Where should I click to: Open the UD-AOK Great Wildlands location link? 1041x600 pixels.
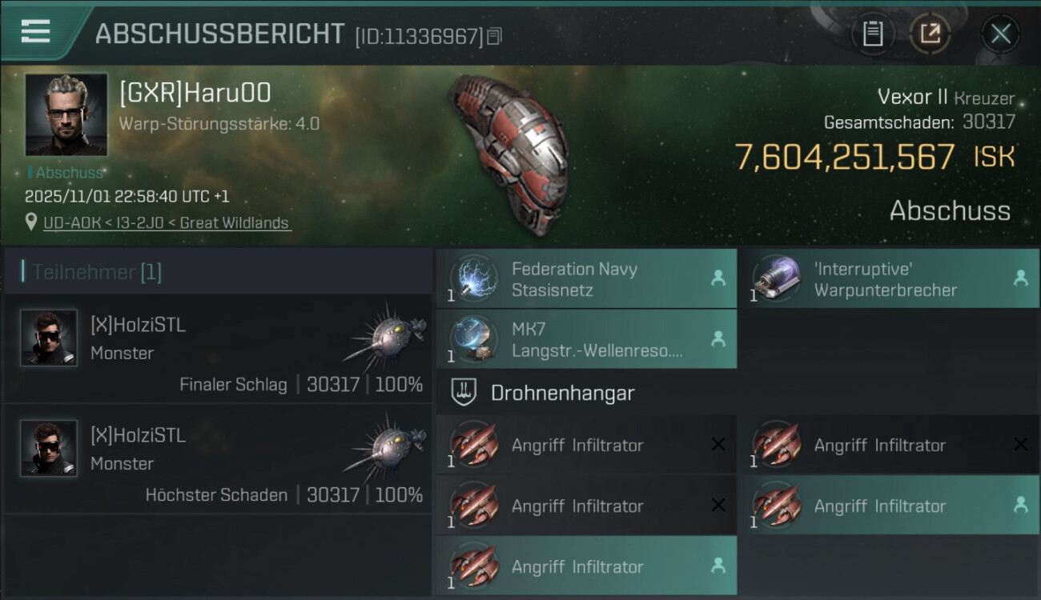coord(167,223)
